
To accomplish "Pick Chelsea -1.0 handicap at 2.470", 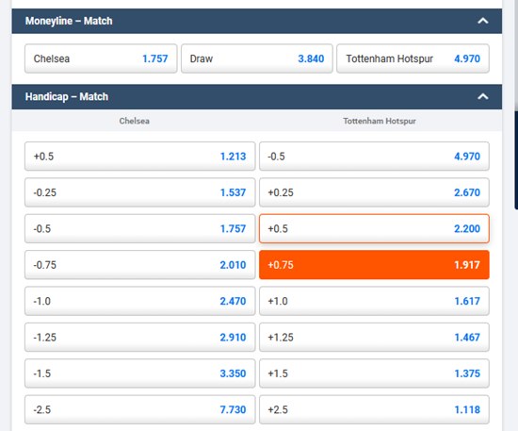I will click(x=139, y=301).
